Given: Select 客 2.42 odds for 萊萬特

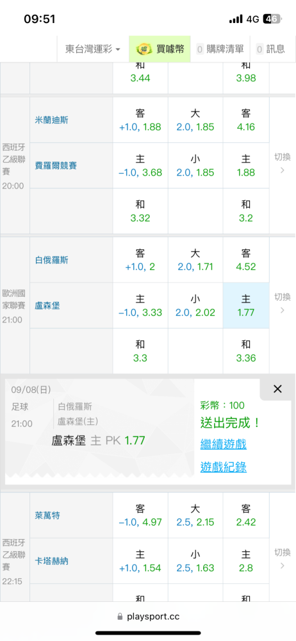Looking at the screenshot, I should pos(246,515).
